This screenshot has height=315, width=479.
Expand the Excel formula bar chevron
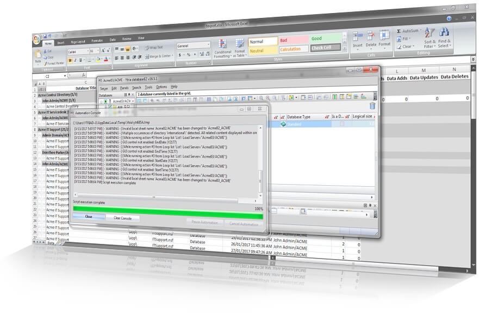pyautogui.click(x=473, y=59)
